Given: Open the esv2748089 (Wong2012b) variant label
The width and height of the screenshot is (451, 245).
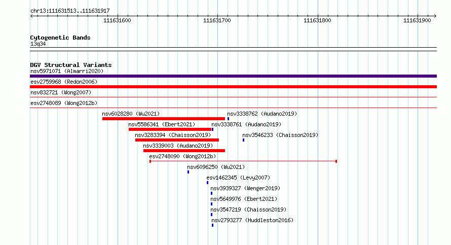Looking at the screenshot, I should pos(64,103).
